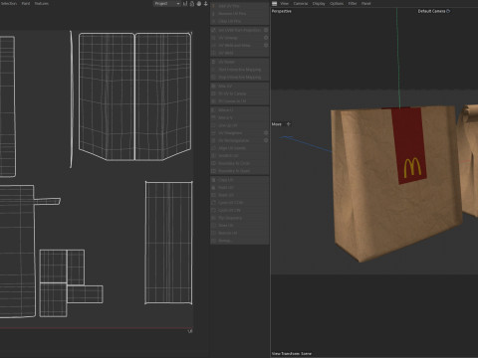Click the McDonald's logo on the bag
Image resolution: width=478 pixels, height=358 pixels.
pos(412,167)
